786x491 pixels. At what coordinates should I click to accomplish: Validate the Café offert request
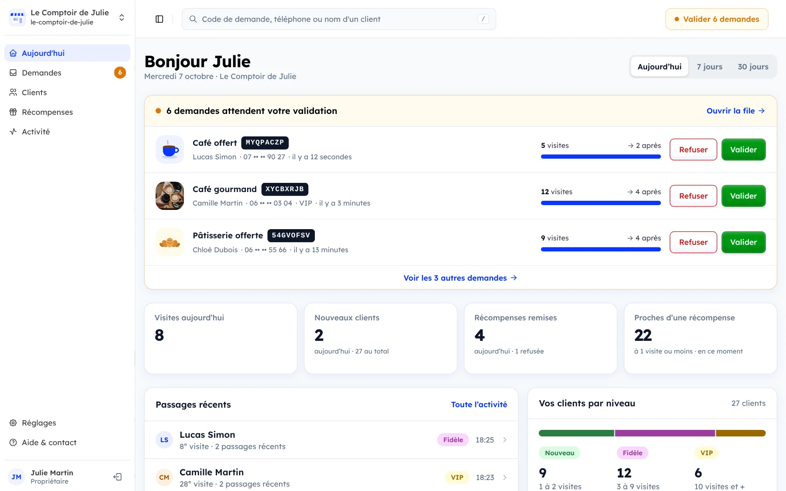pos(743,150)
